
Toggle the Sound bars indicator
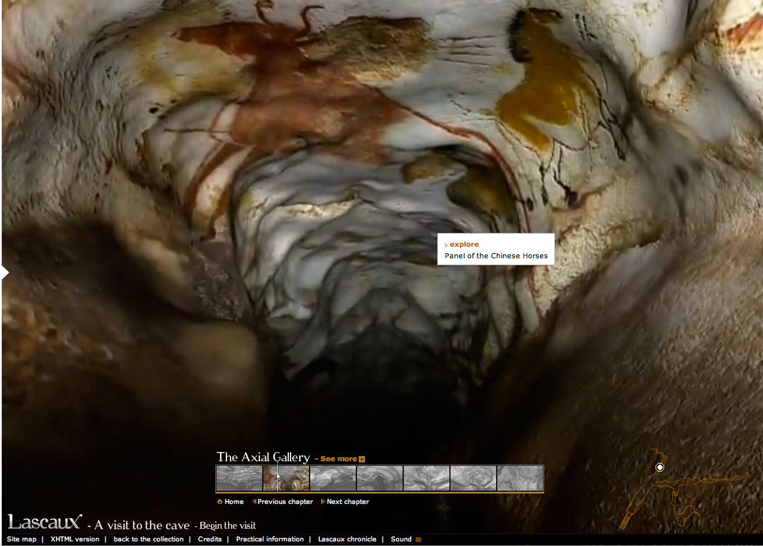(419, 540)
